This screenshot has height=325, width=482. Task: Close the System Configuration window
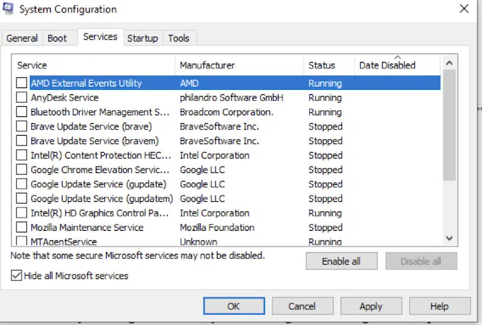tap(463, 9)
